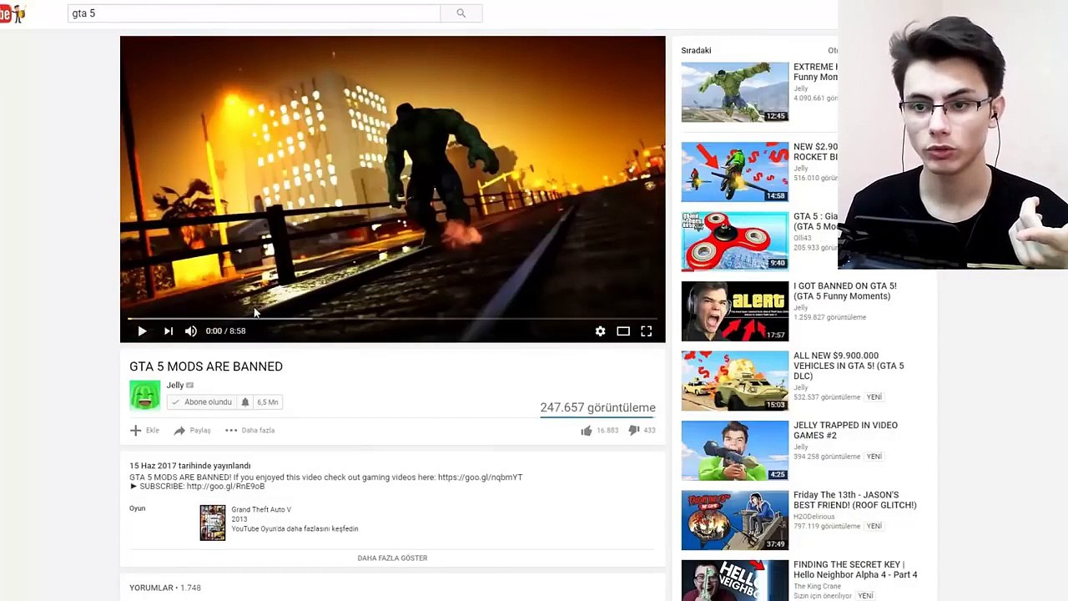Open Jelly's channel avatar
Image resolution: width=1068 pixels, height=601 pixels.
[x=144, y=395]
